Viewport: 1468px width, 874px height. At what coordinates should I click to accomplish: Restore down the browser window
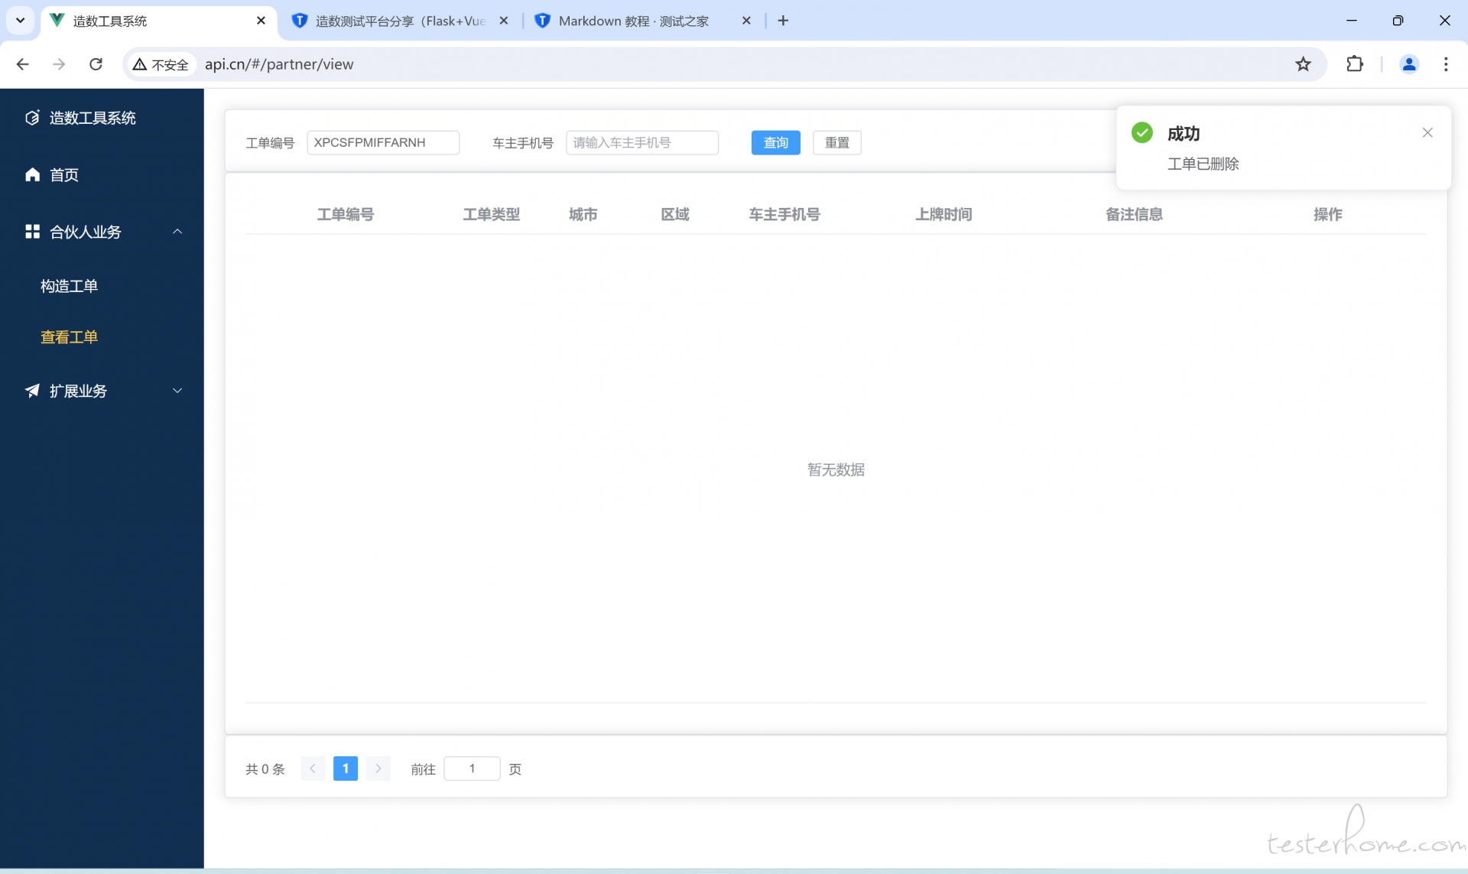[x=1398, y=21]
